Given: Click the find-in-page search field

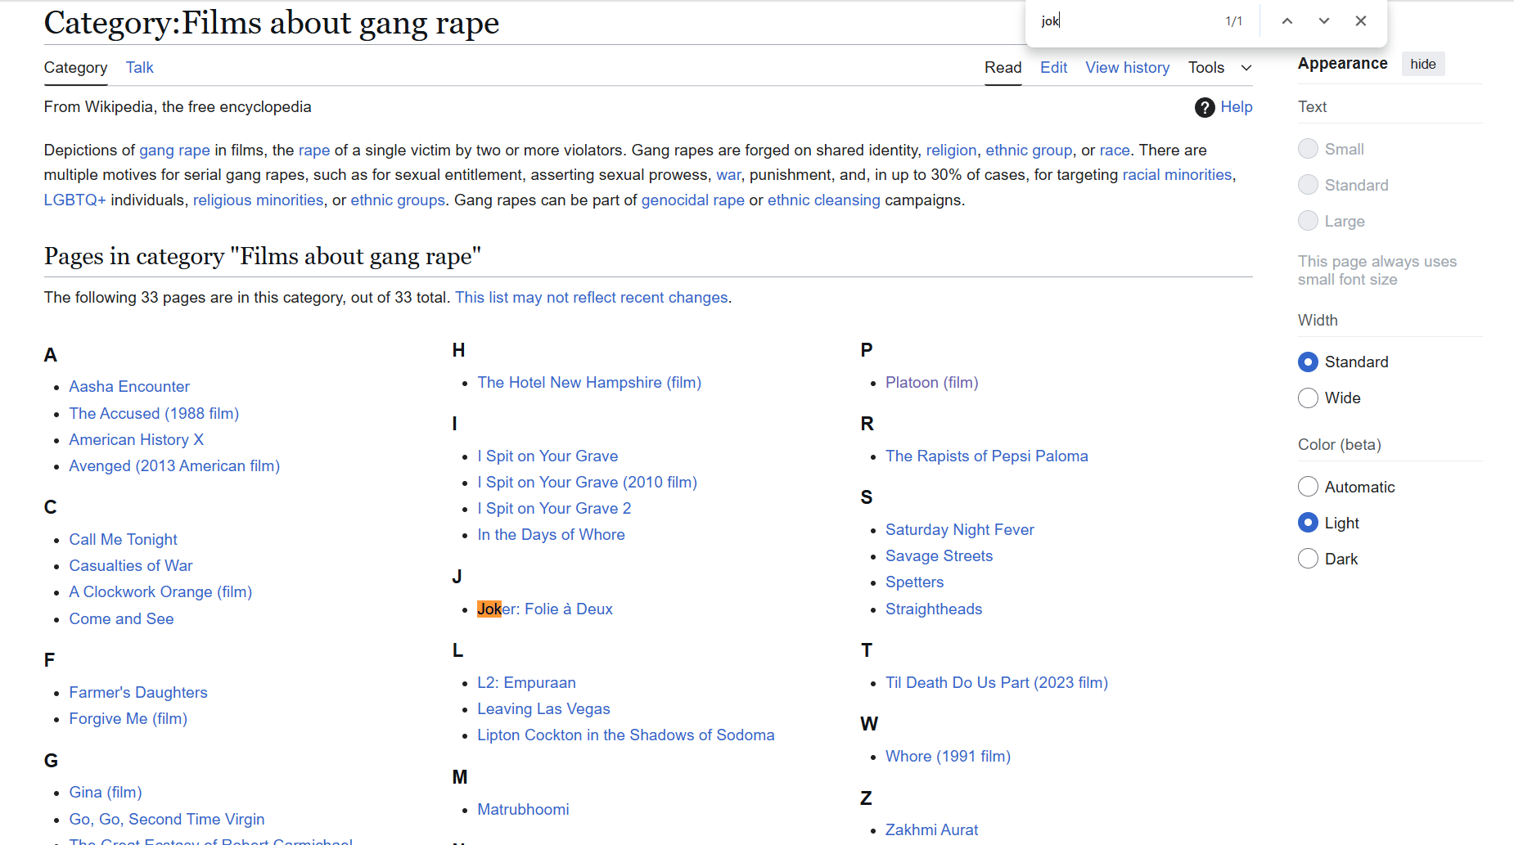Looking at the screenshot, I should 1125,21.
